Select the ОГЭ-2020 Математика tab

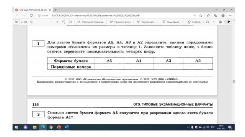point(33,10)
